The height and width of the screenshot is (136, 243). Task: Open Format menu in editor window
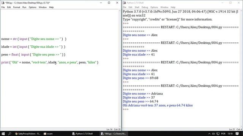16,7
